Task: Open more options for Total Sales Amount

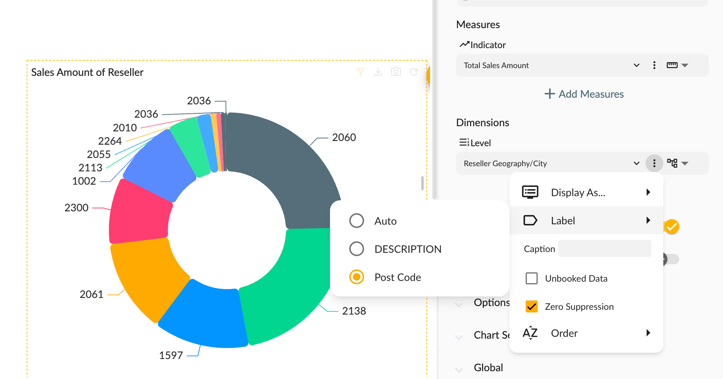Action: (x=654, y=65)
